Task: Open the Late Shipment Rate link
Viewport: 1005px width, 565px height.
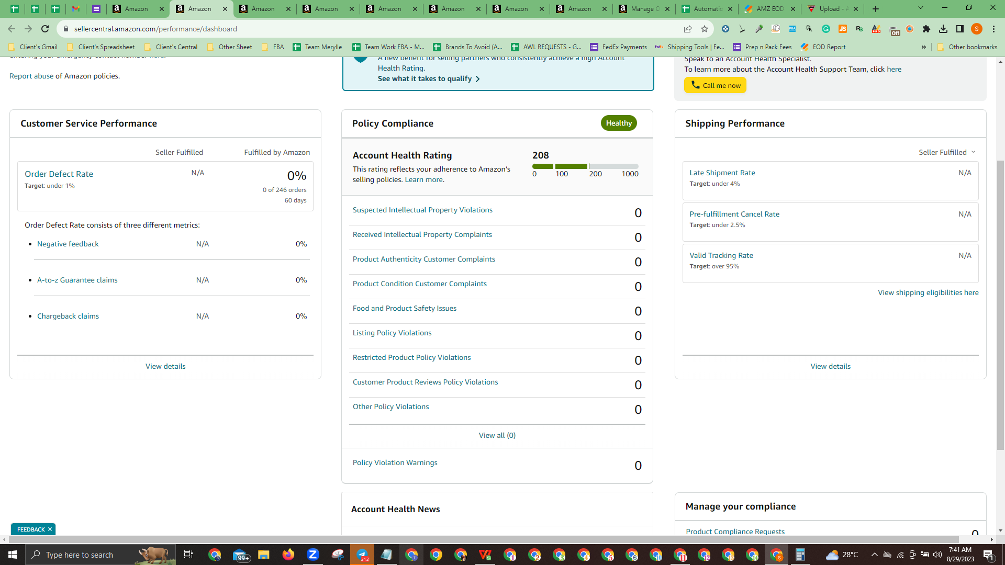Action: coord(722,173)
